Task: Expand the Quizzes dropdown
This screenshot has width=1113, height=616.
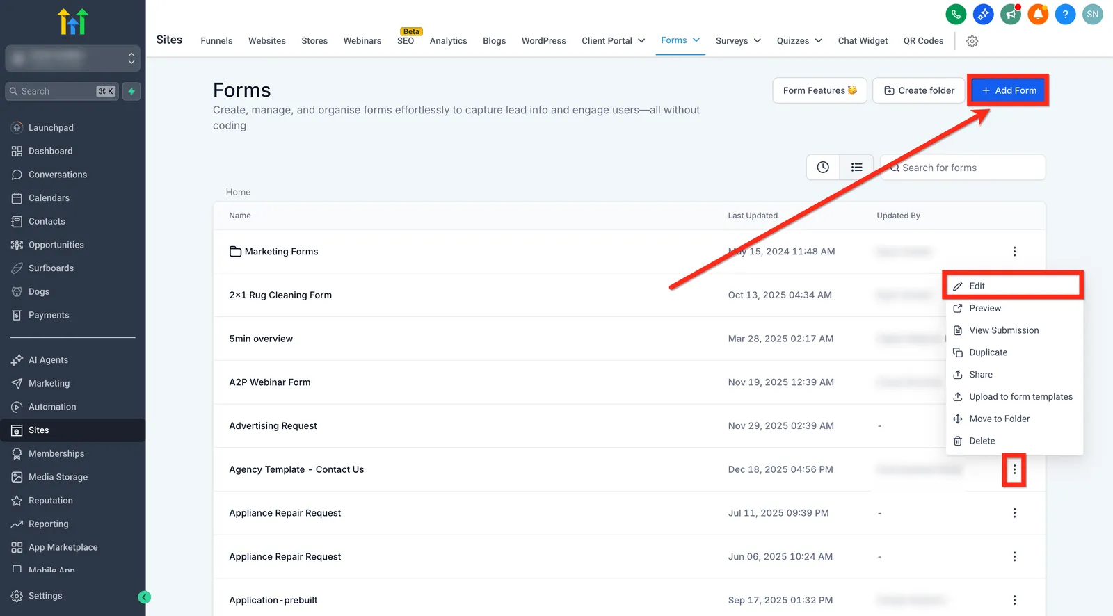Action: [818, 41]
